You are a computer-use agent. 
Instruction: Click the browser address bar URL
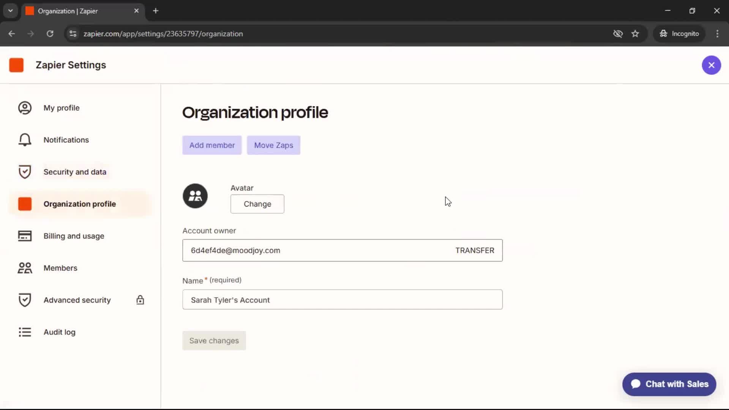pos(163,34)
